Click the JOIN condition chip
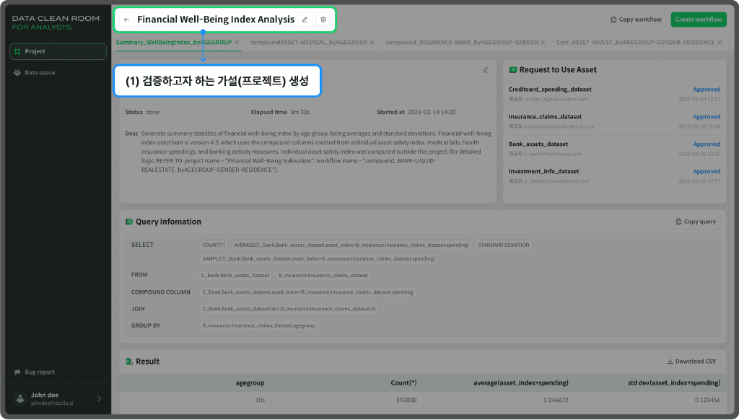Screen dimensions: 739x420 point(289,309)
